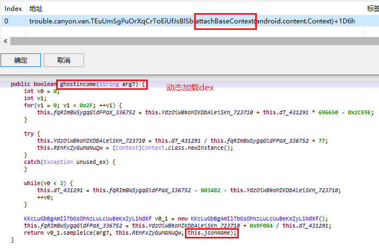Click the horizontal scrollbar left arrow
This screenshot has height=251, width=379.
pyautogui.click(x=5, y=41)
